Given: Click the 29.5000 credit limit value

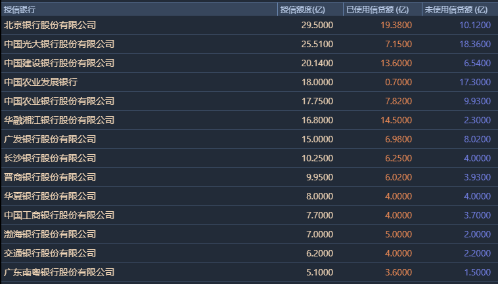Looking at the screenshot, I should click(x=317, y=25).
